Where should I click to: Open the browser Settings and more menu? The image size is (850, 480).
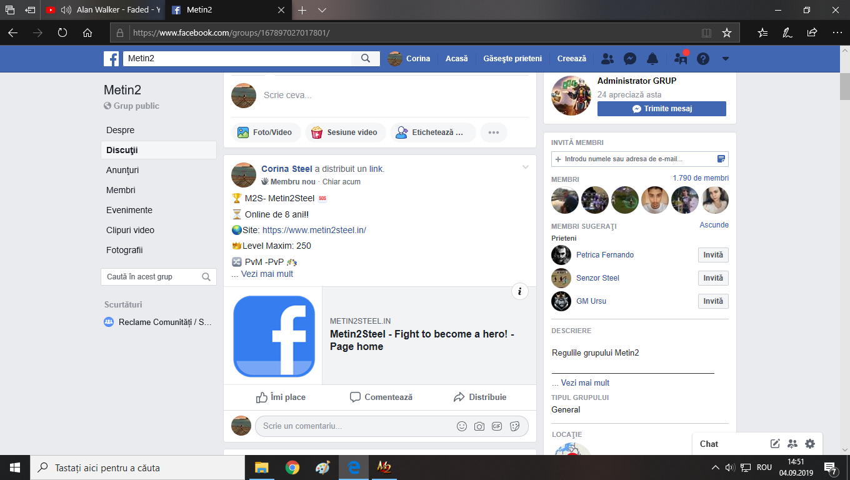837,32
